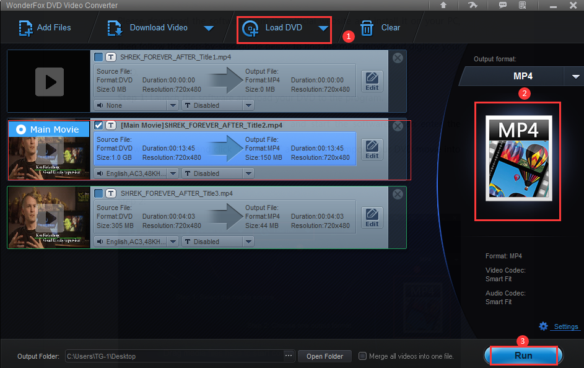Check the SHREK_FOREVER_AFTER_Title1 checkbox
This screenshot has width=584, height=368.
click(x=98, y=57)
